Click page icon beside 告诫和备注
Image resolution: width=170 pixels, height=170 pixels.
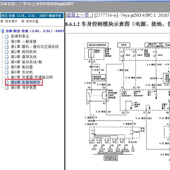(x=7, y=37)
